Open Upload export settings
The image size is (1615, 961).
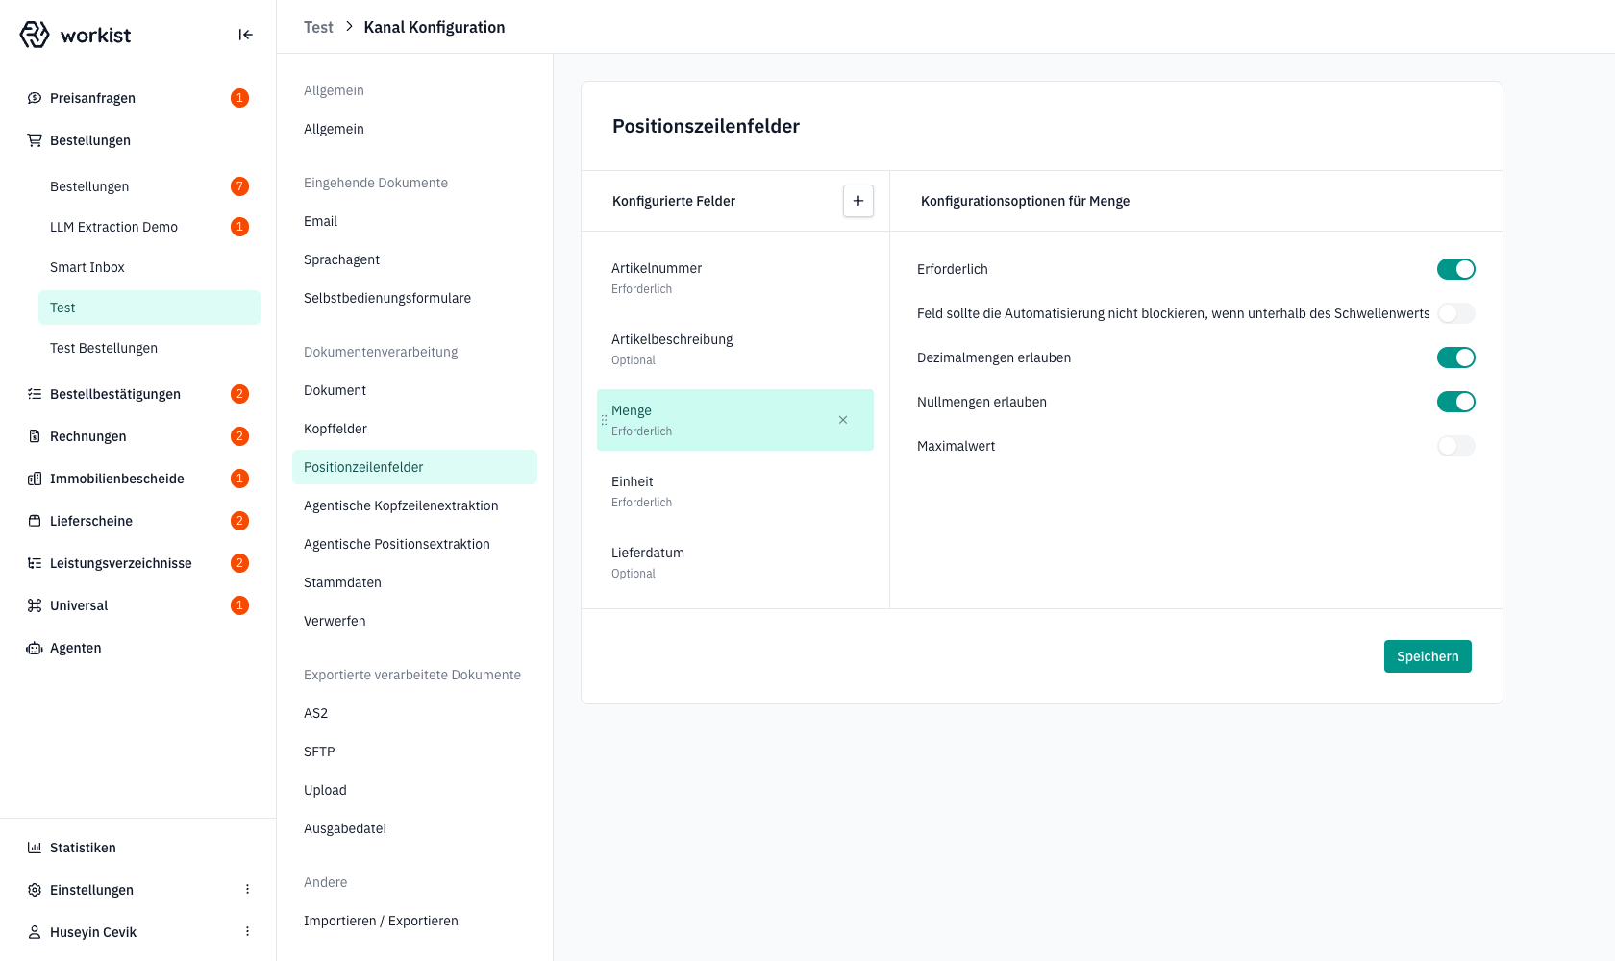click(x=414, y=790)
